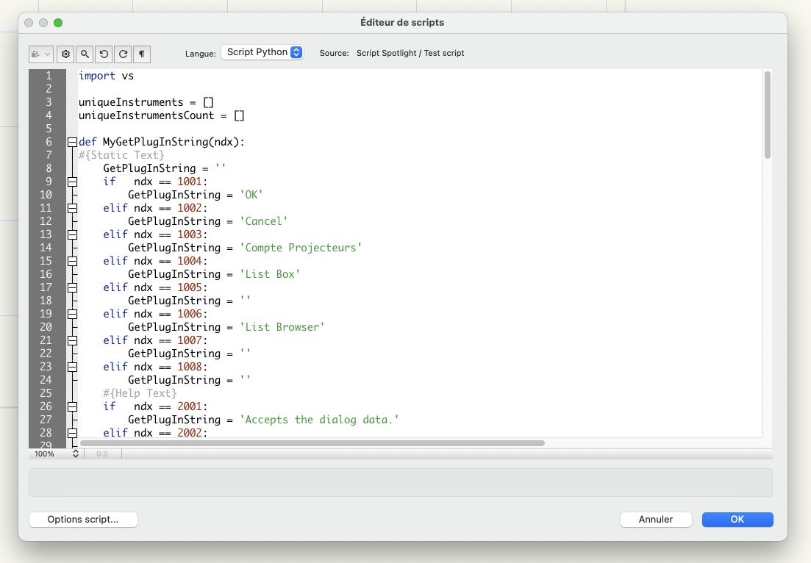Click the vertical scrollbar of the code editor
The width and height of the screenshot is (811, 563).
(x=767, y=115)
